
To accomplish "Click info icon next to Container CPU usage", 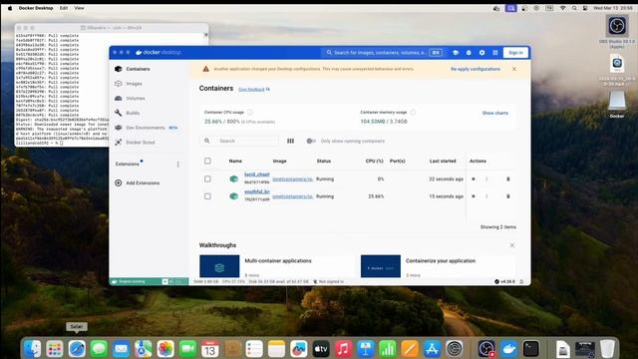I will (x=250, y=113).
